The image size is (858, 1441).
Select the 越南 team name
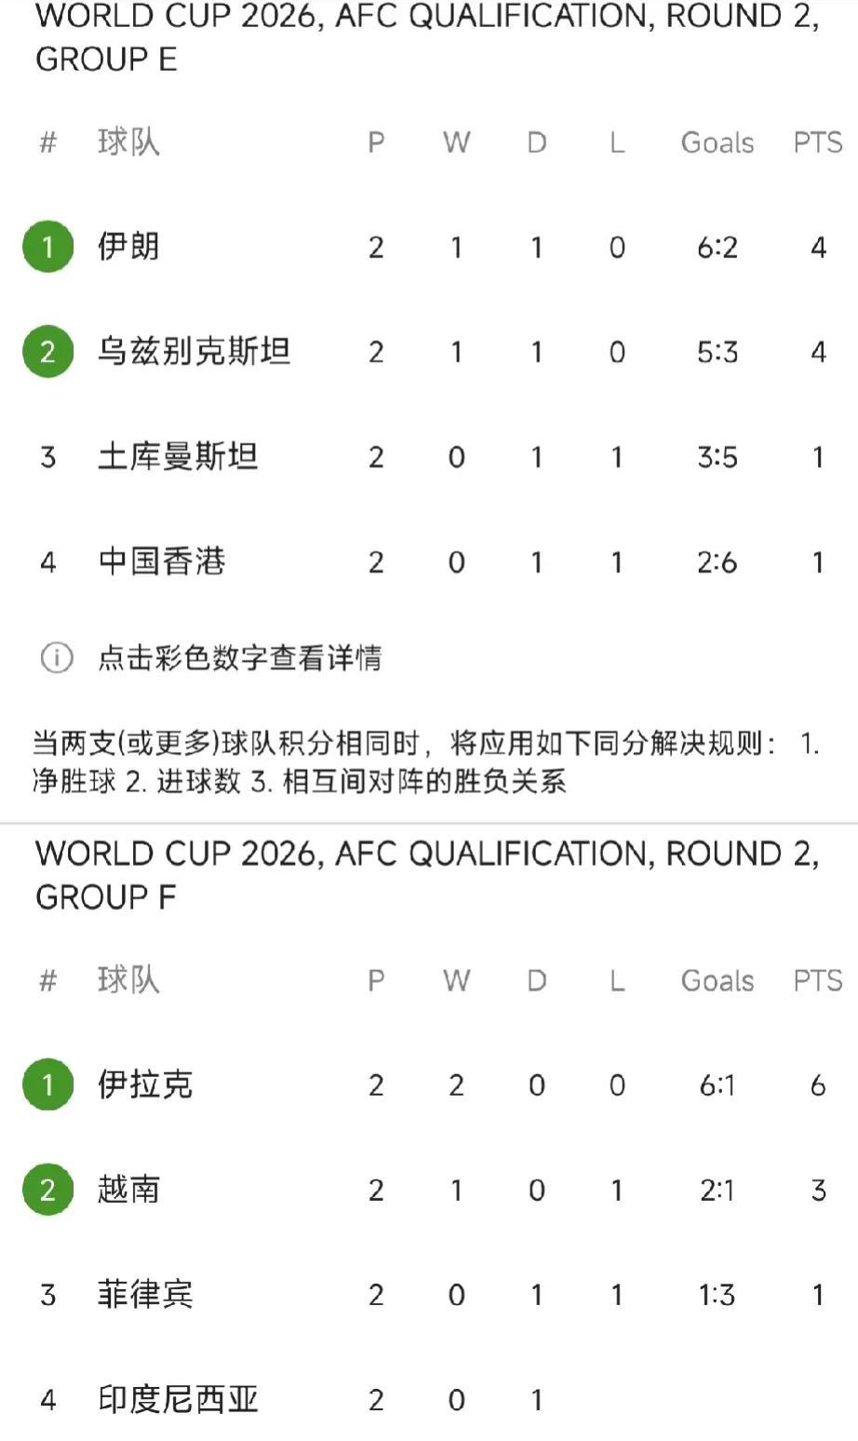(128, 1190)
